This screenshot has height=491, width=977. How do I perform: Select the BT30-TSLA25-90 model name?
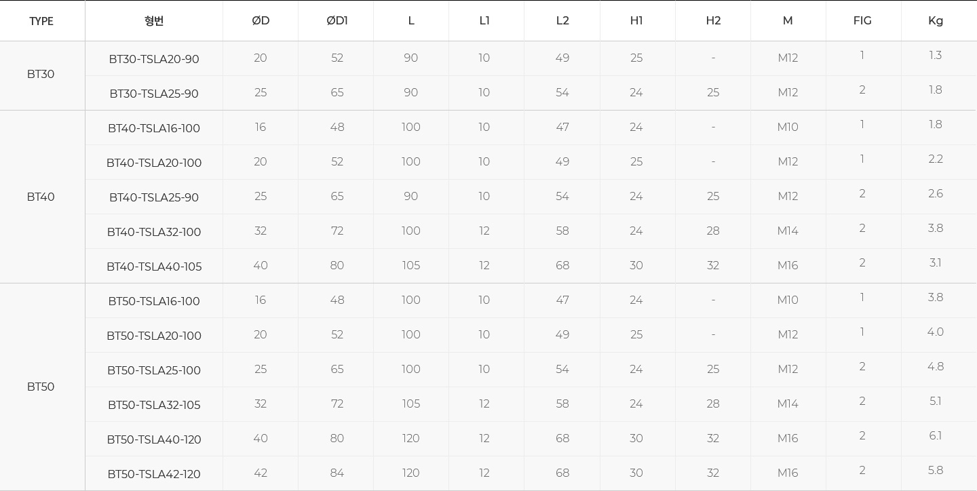[x=154, y=94]
